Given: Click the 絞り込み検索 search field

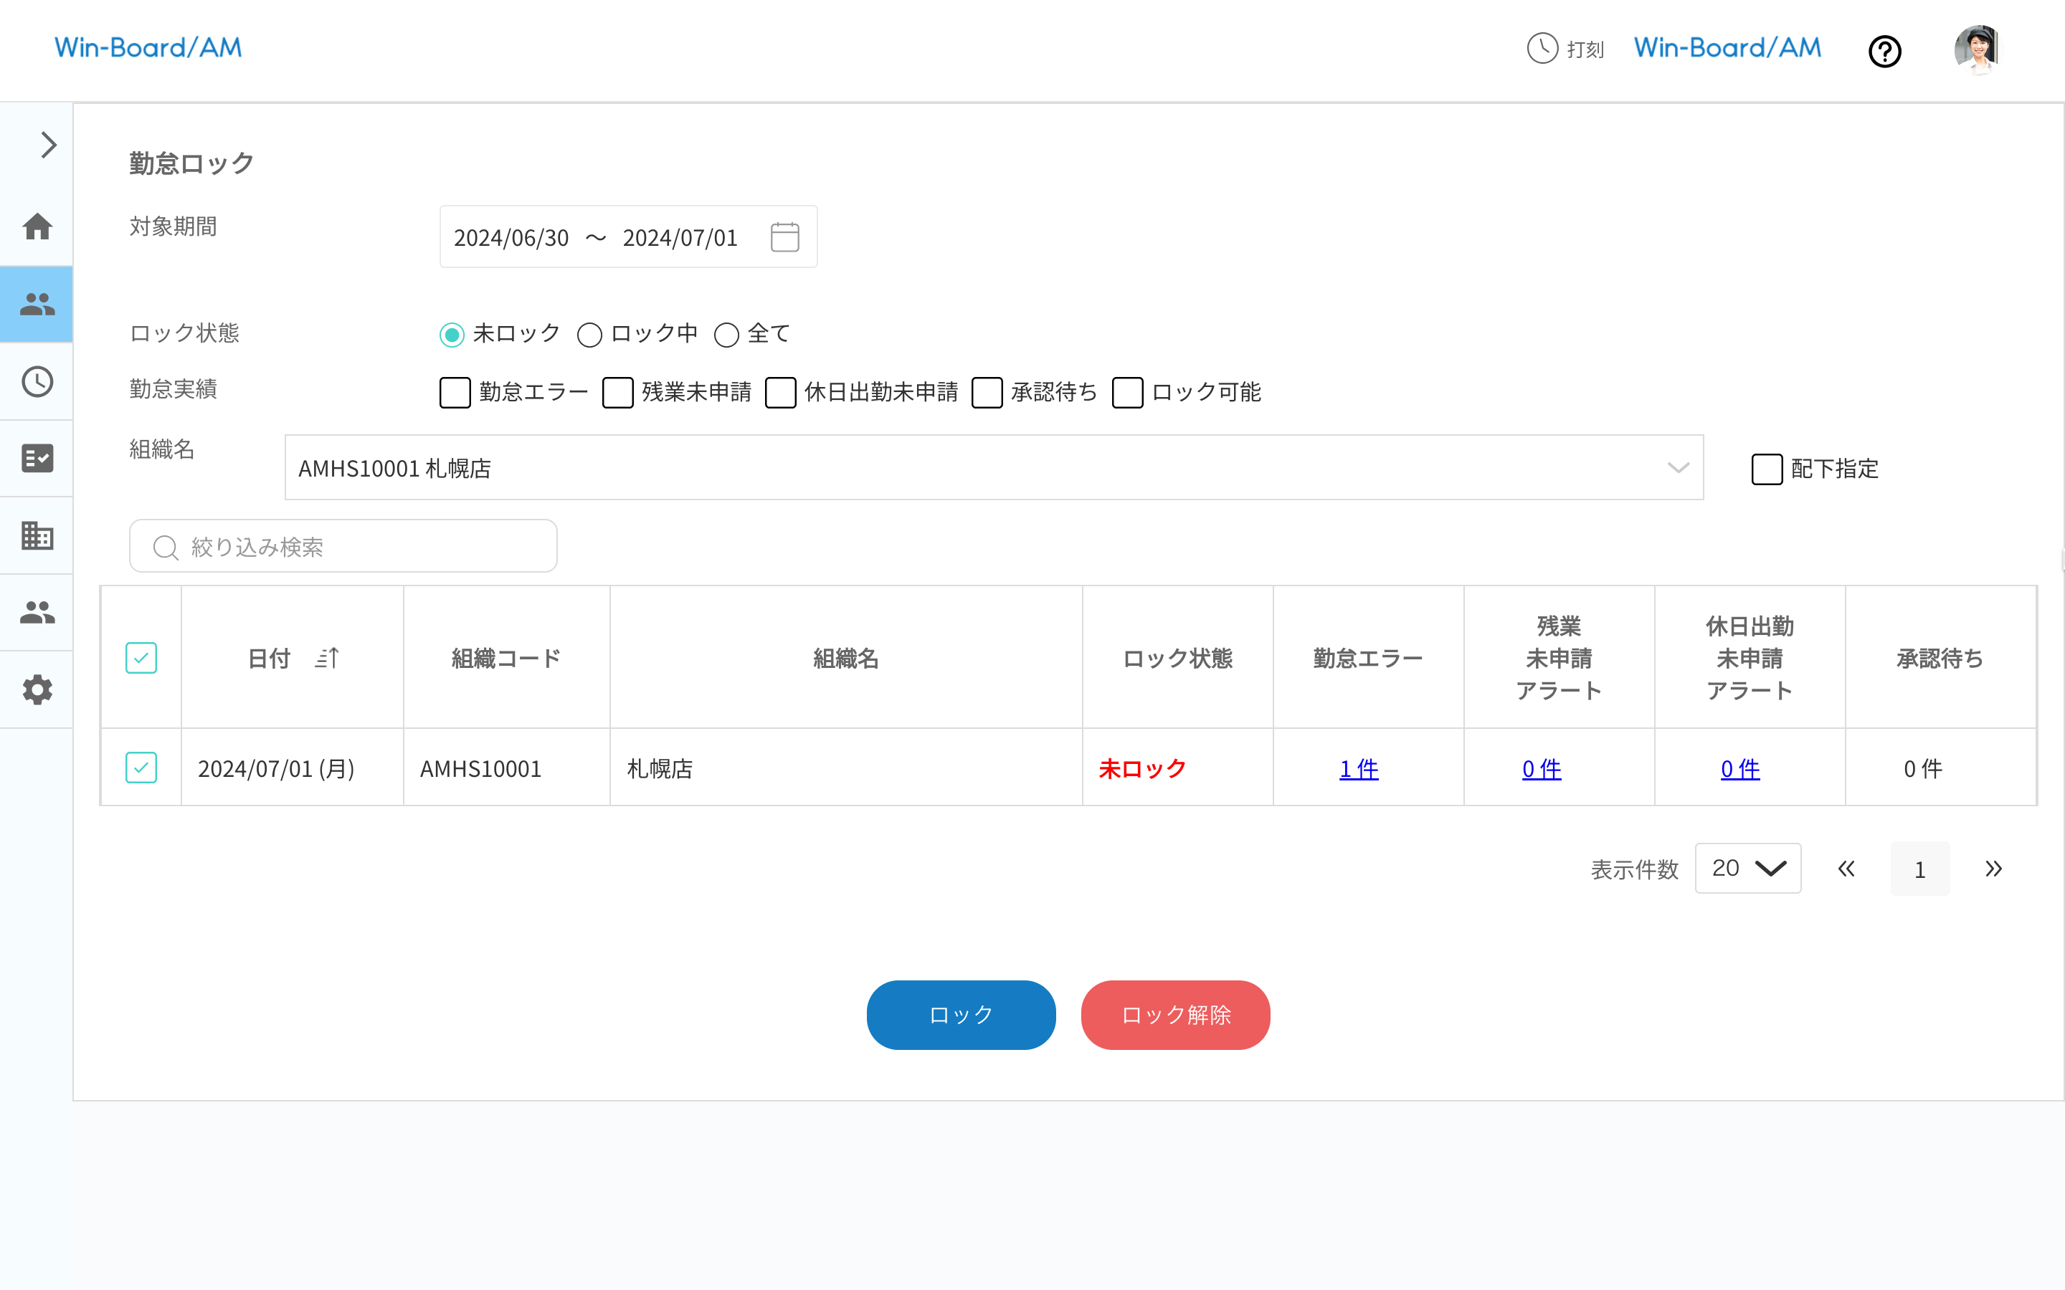Looking at the screenshot, I should click(x=343, y=546).
